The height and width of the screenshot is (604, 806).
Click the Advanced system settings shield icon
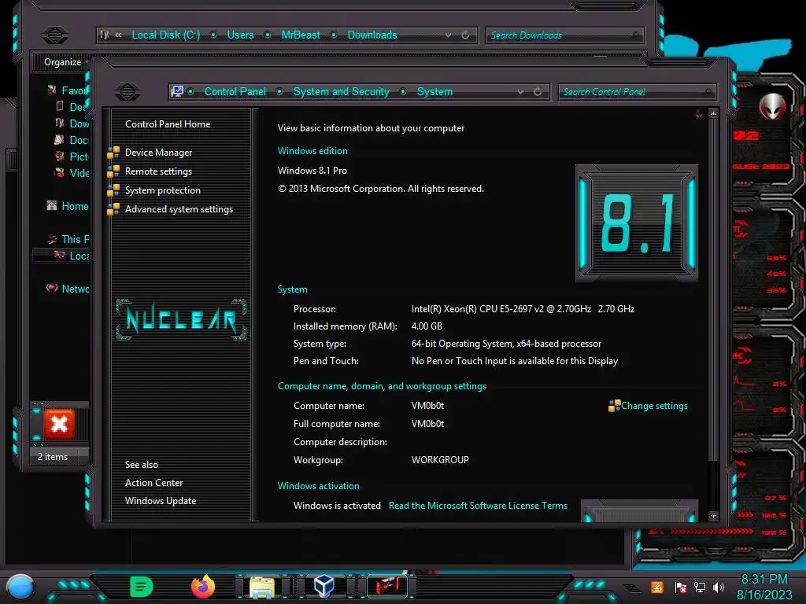click(x=113, y=209)
